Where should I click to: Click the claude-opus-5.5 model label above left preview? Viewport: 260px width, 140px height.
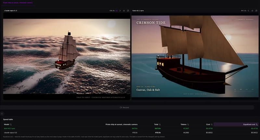pyautogui.click(x=10, y=11)
